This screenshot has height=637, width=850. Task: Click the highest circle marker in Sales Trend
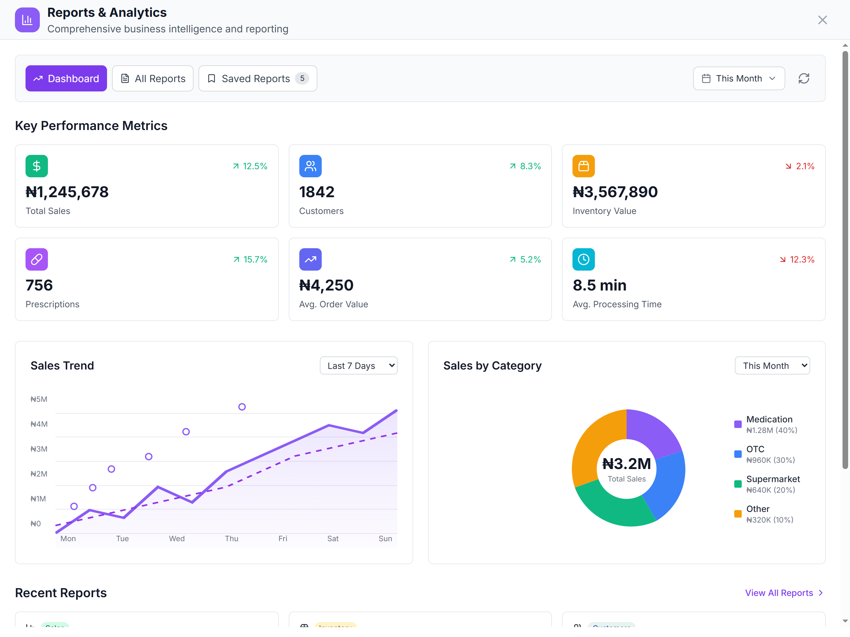pos(242,407)
